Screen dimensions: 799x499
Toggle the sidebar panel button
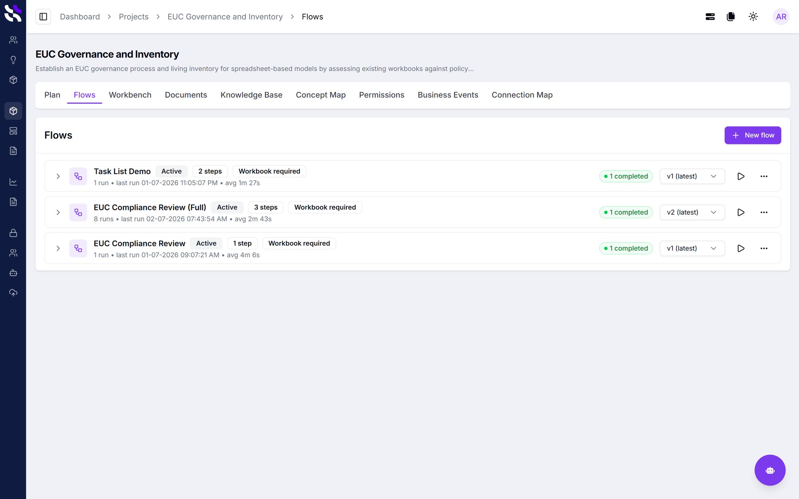(43, 17)
